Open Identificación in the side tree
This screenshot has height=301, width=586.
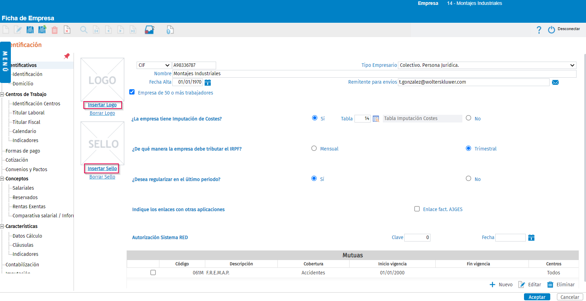click(x=27, y=74)
